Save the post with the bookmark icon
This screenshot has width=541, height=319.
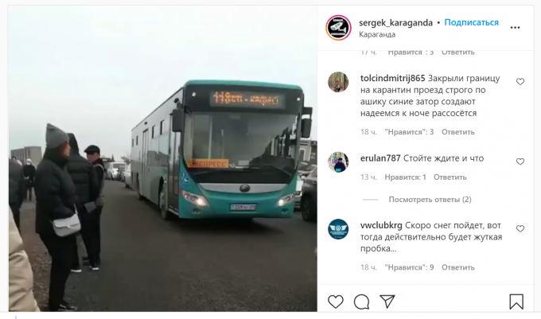pyautogui.click(x=516, y=301)
